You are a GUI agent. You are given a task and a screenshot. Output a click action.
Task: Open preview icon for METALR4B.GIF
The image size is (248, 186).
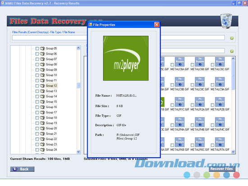tap(200, 122)
